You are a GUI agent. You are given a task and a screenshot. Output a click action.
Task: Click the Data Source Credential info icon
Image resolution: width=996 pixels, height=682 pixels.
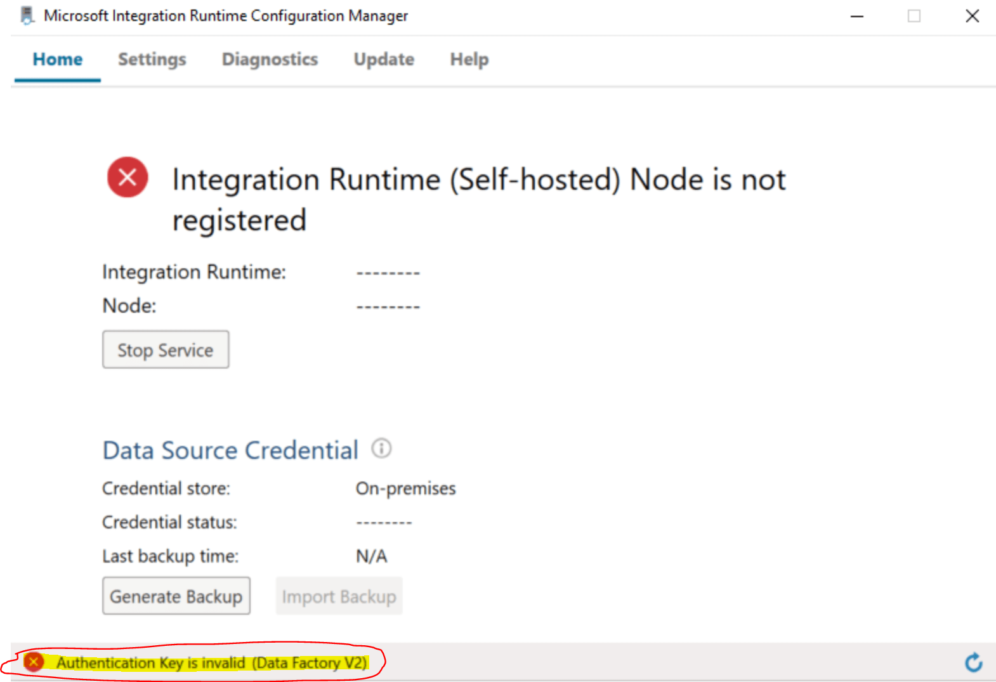tap(381, 449)
